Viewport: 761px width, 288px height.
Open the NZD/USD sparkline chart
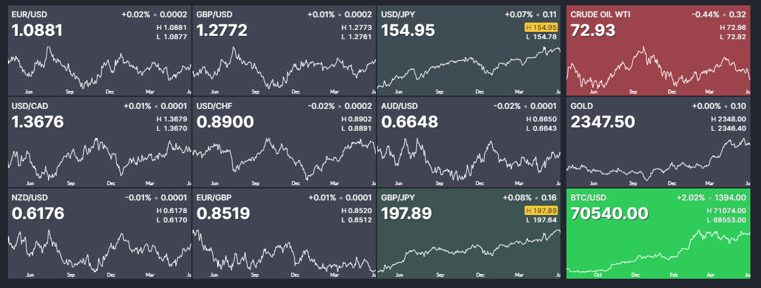(99, 250)
